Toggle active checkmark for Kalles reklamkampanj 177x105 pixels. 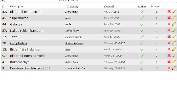[142, 31]
